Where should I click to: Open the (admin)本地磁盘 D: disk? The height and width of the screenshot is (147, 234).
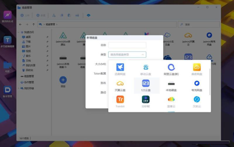pyautogui.click(x=63, y=61)
